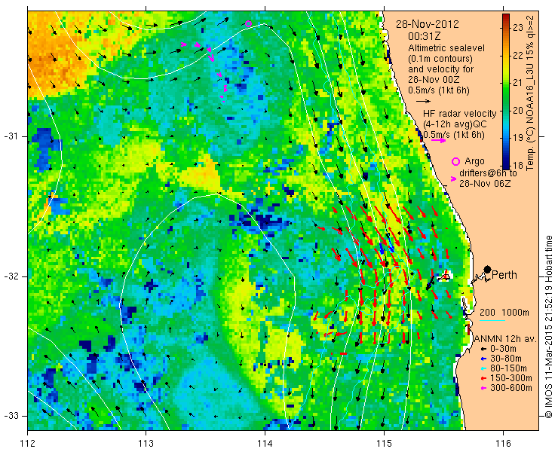Screen dimensions: 558x452
Task: Click the latitude axis label -31
Action: point(11,136)
